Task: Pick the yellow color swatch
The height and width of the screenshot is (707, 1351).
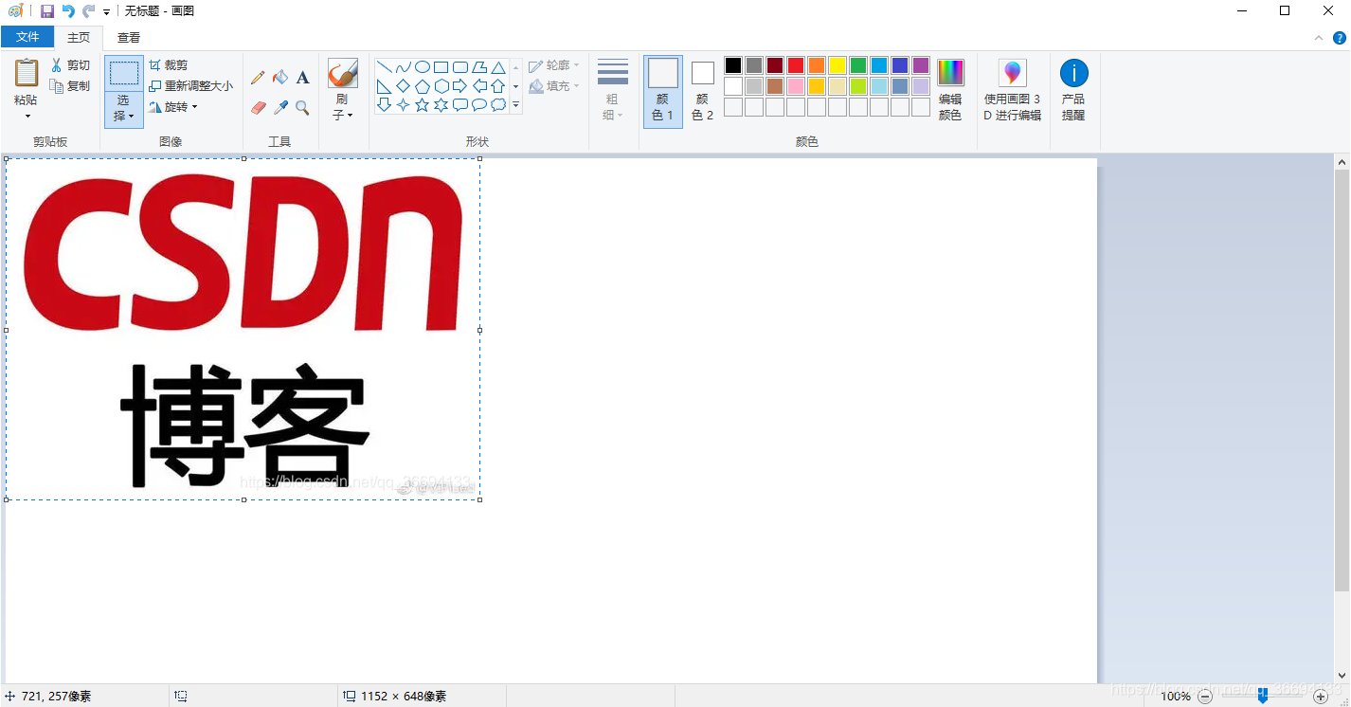Action: 838,65
